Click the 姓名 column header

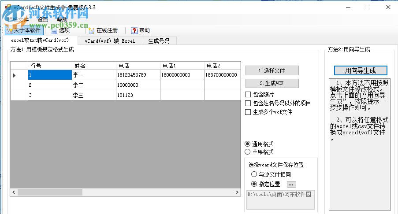point(94,66)
